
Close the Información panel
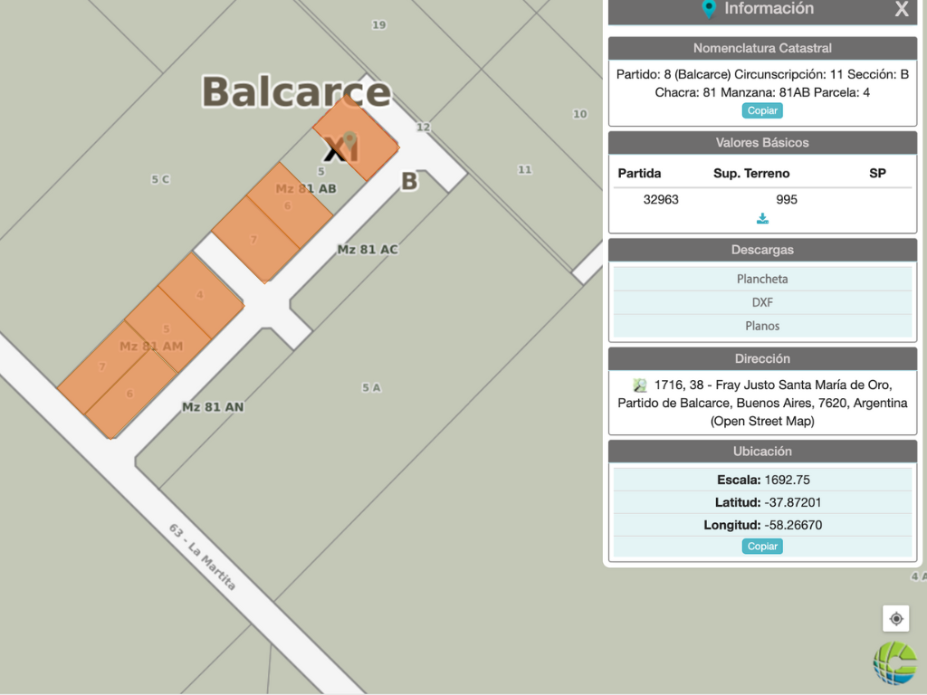tap(901, 10)
